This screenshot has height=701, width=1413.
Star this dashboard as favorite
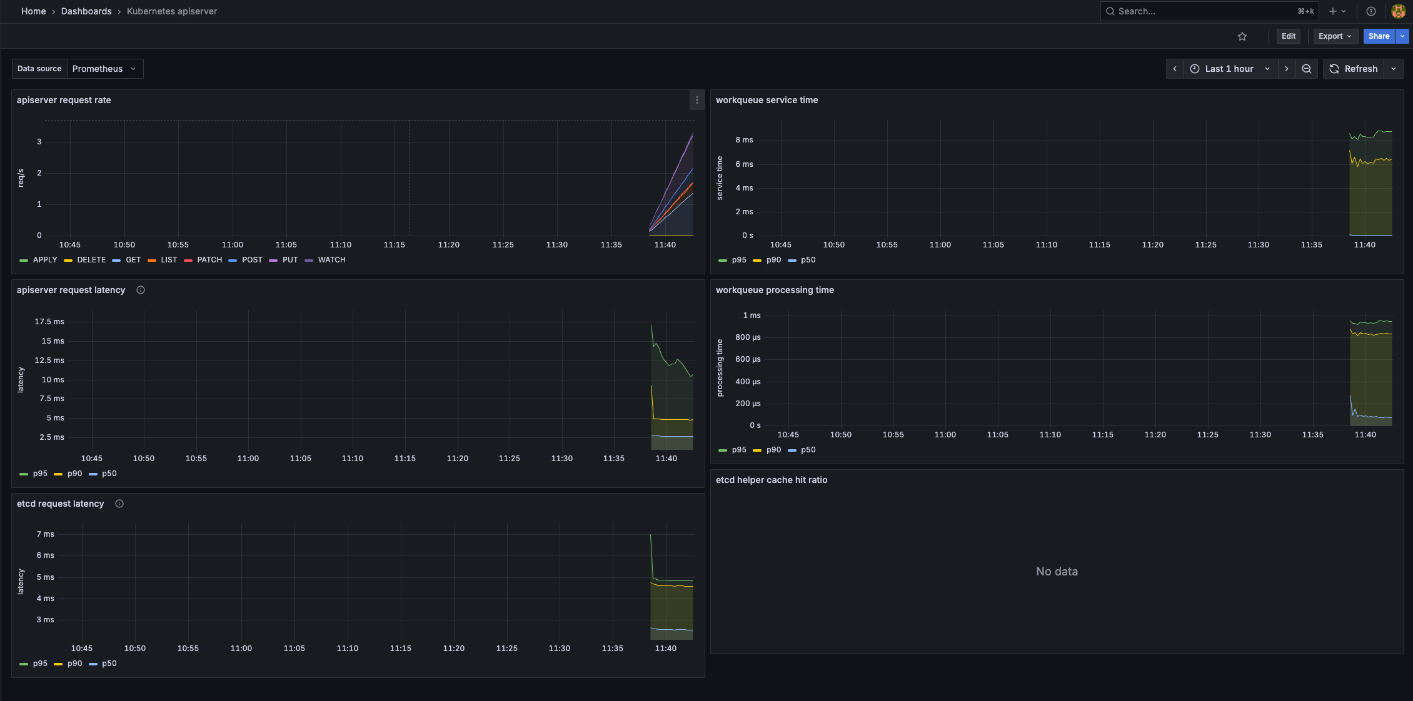click(1242, 36)
